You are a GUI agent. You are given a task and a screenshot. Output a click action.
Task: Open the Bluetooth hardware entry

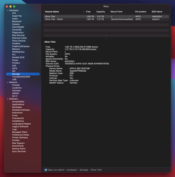[17, 22]
